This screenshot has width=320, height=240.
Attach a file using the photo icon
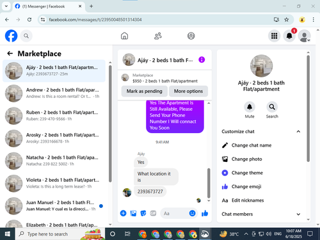click(133, 213)
